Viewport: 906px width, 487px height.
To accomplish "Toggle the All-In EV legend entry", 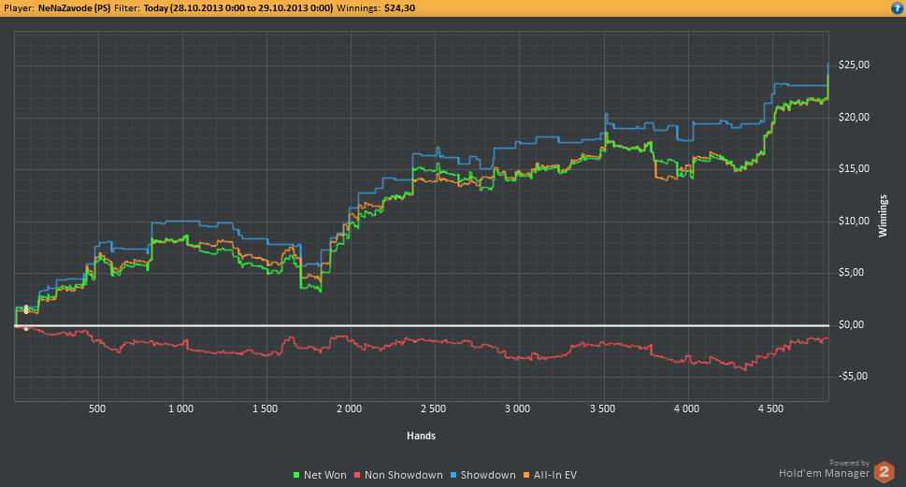I will click(550, 475).
